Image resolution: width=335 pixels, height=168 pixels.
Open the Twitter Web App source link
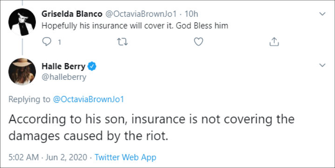pos(126,157)
